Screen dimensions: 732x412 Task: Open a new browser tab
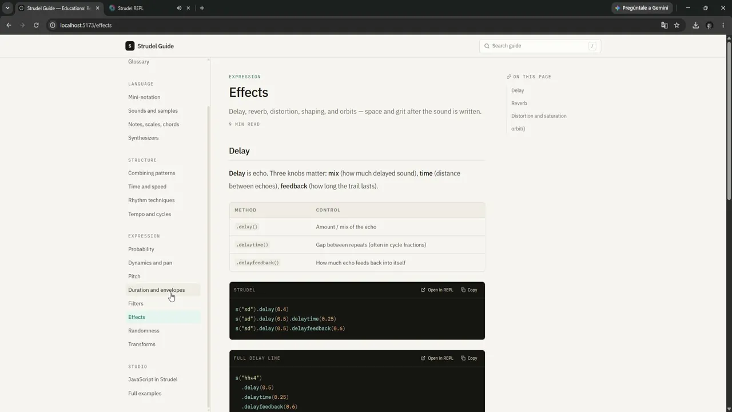pyautogui.click(x=202, y=8)
